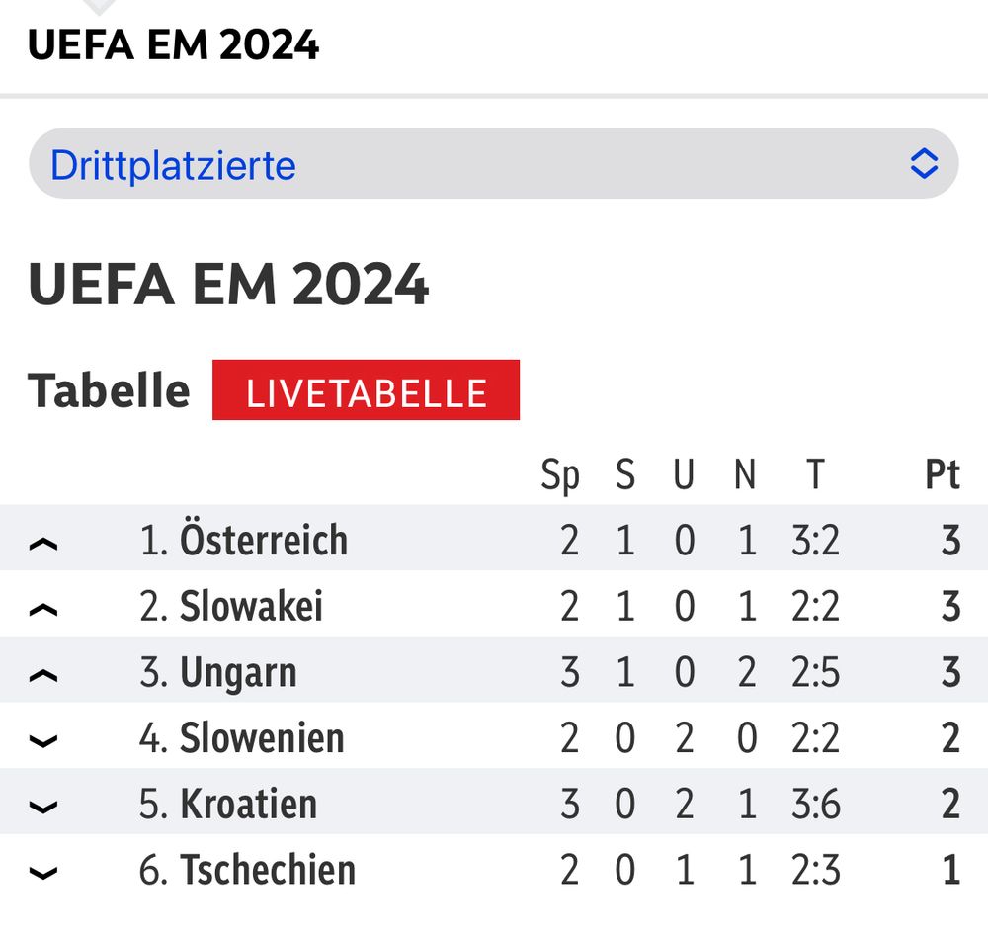Click the red LIVETABELLE badge
Screen dimensions: 988x937
pyautogui.click(x=366, y=391)
